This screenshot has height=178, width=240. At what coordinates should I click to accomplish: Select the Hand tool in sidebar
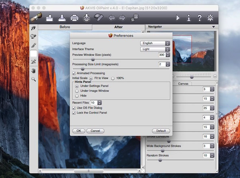pos(34,71)
